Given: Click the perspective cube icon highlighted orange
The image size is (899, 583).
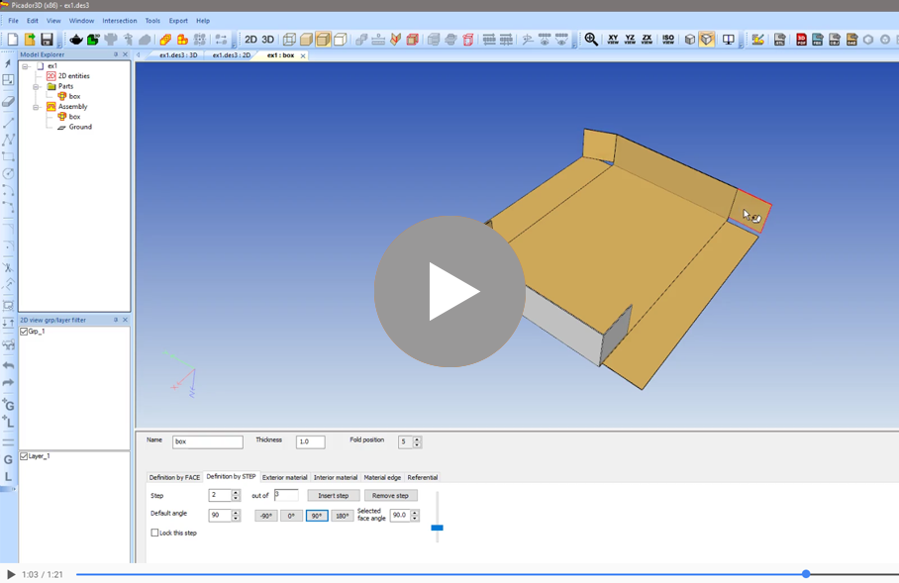Looking at the screenshot, I should pos(707,39).
